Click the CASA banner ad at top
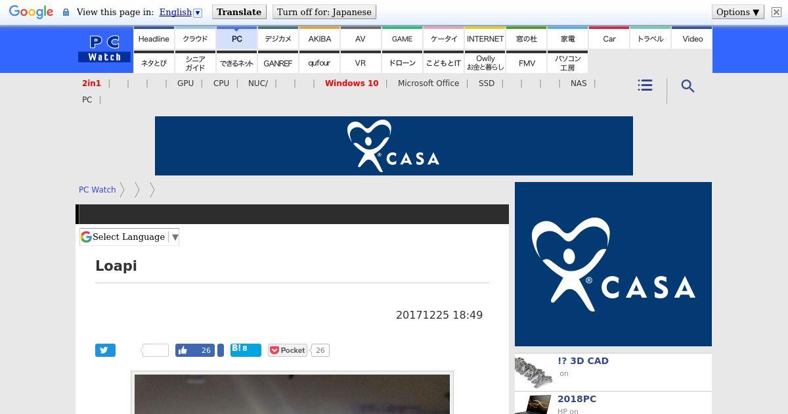The image size is (788, 414). pyautogui.click(x=394, y=146)
